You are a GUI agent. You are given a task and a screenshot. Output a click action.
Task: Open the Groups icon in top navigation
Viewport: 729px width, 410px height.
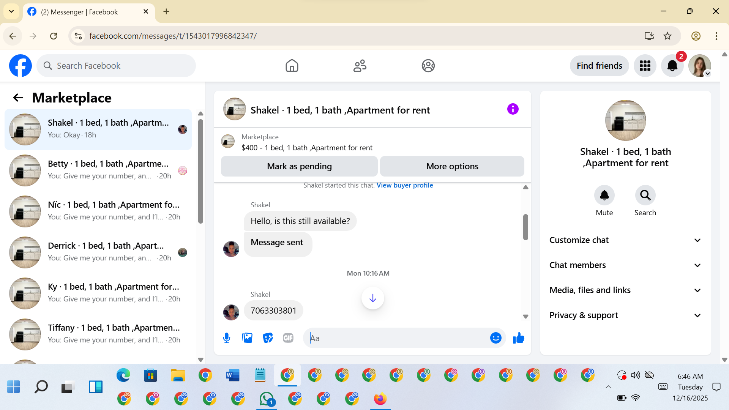click(x=428, y=66)
